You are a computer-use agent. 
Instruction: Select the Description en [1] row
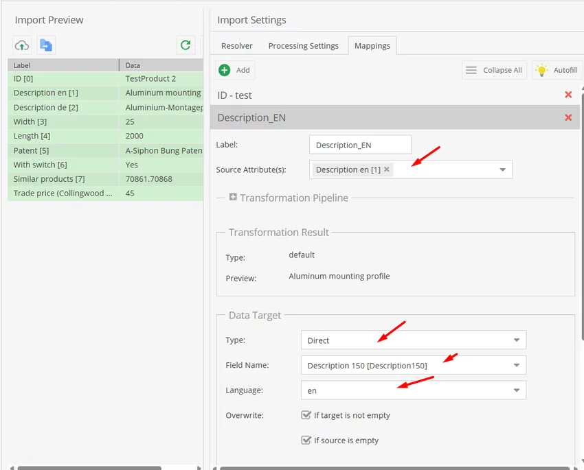pyautogui.click(x=105, y=93)
